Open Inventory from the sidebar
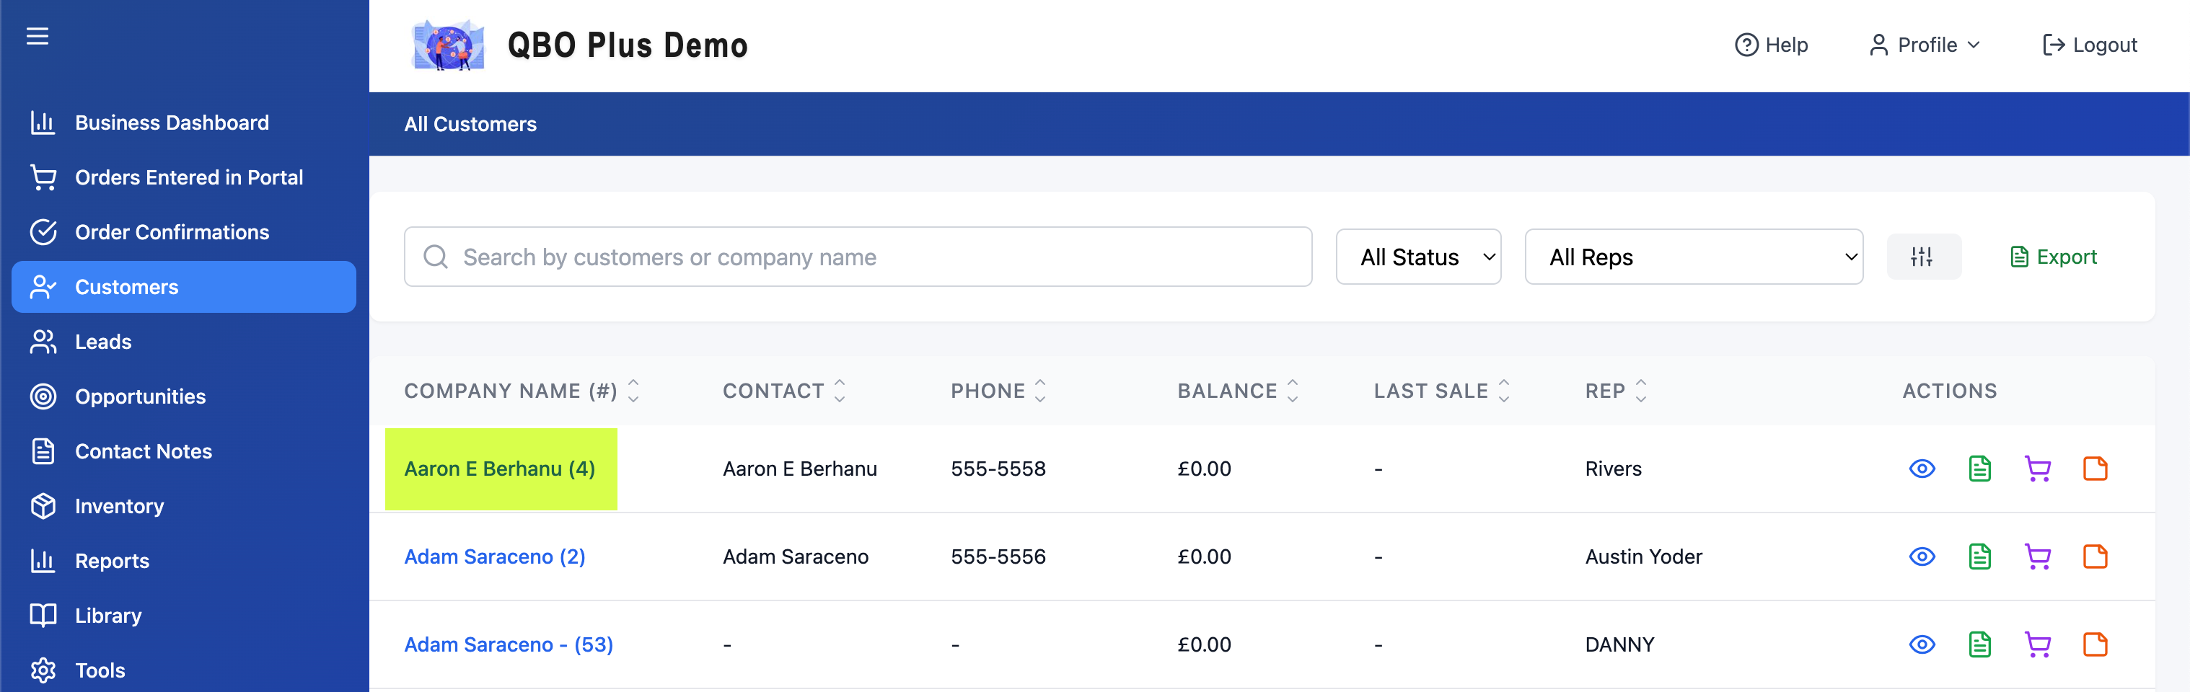Viewport: 2190px width, 692px height. (x=119, y=506)
